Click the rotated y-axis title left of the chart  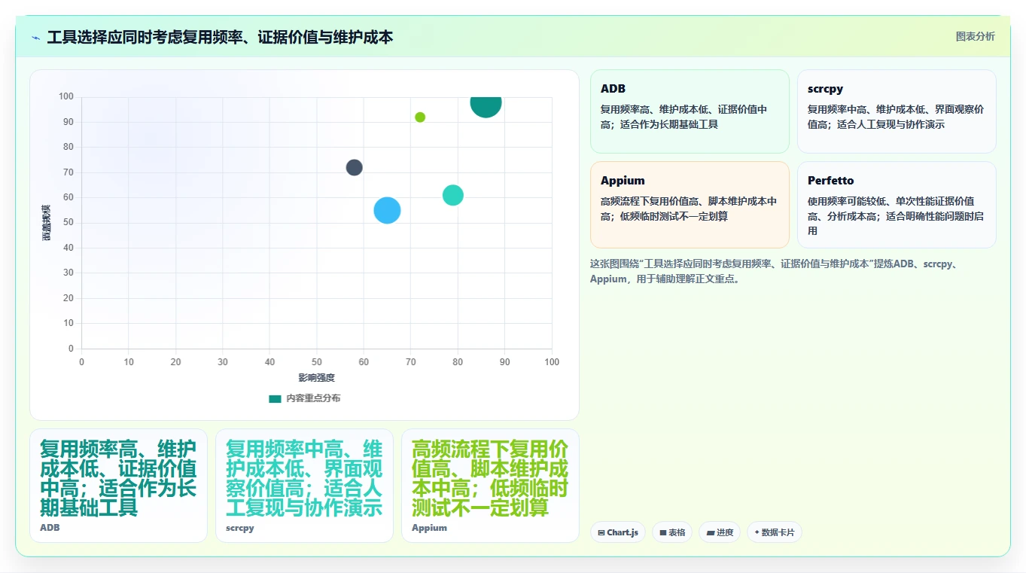[x=47, y=223]
